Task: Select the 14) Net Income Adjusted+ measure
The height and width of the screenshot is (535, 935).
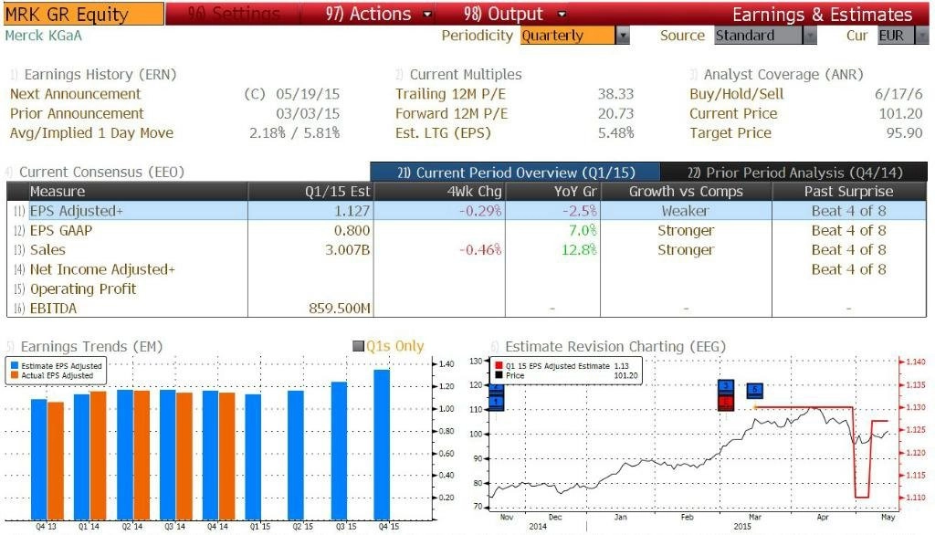Action: [102, 269]
